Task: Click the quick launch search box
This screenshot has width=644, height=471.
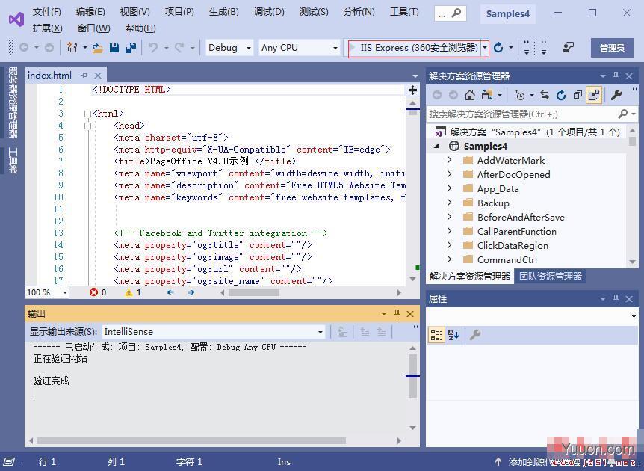Action: [449, 14]
